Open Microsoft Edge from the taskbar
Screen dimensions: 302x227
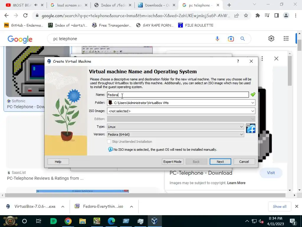click(x=111, y=221)
